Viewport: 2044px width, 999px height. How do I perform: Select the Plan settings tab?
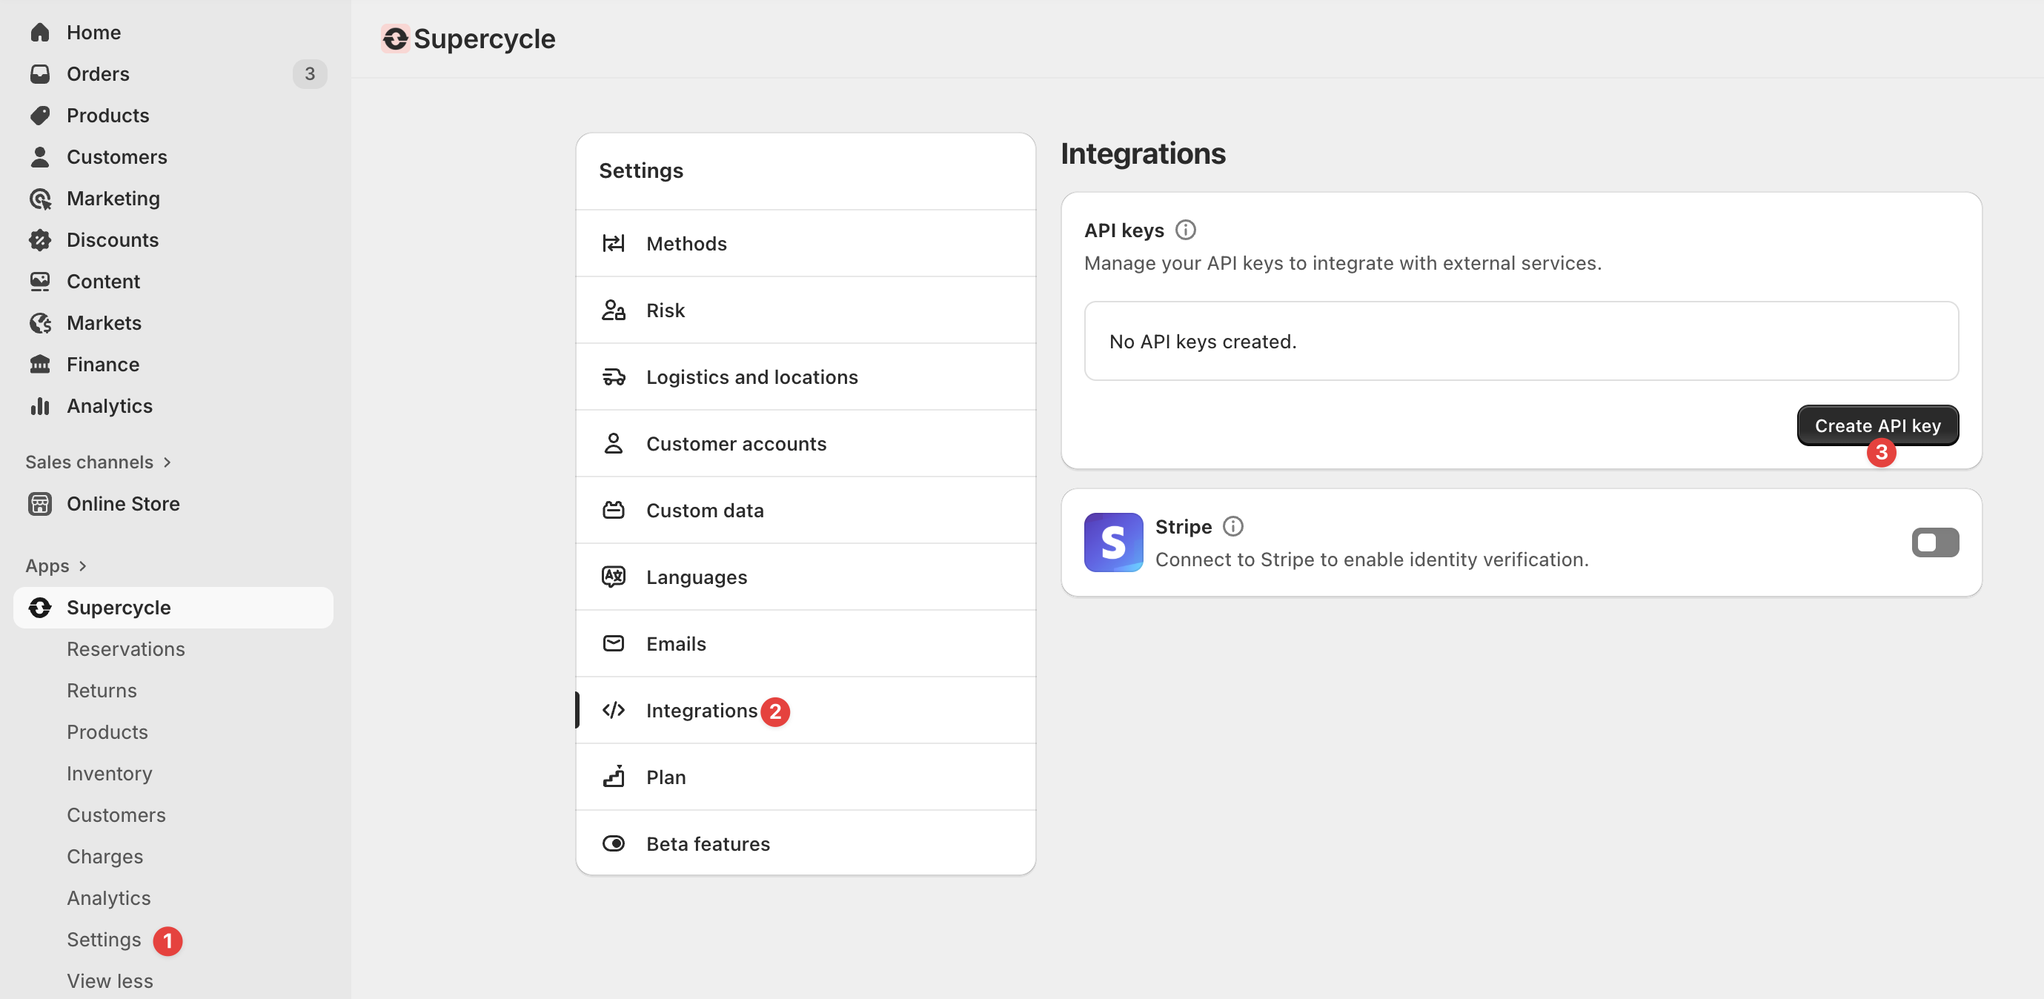coord(665,777)
